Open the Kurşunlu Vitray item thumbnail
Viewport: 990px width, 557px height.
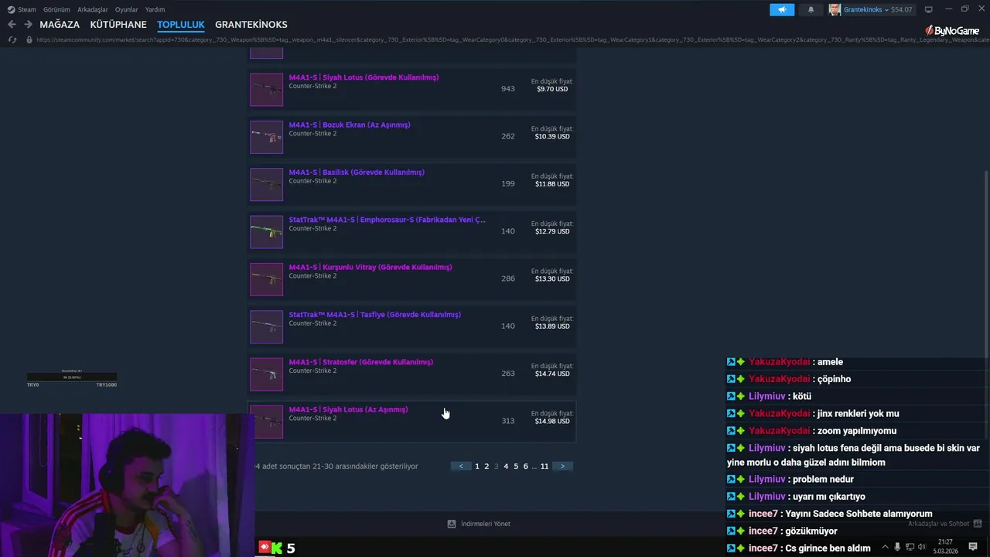pyautogui.click(x=266, y=279)
